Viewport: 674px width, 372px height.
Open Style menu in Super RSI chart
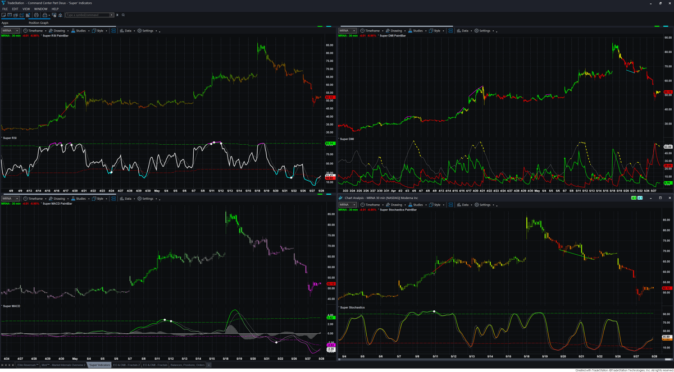pyautogui.click(x=99, y=31)
